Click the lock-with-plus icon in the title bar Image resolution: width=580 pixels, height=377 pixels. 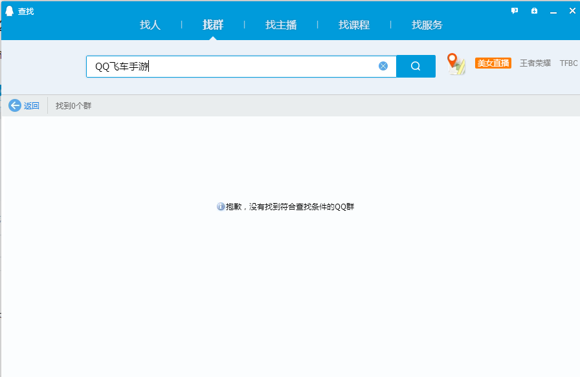click(534, 11)
